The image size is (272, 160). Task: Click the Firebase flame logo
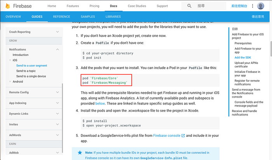point(8,6)
